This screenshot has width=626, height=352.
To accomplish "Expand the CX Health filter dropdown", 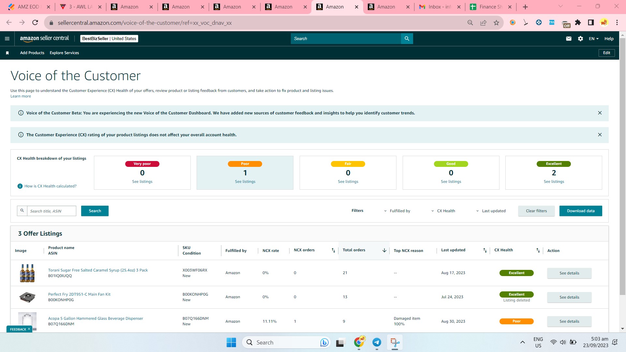I will 443,211.
